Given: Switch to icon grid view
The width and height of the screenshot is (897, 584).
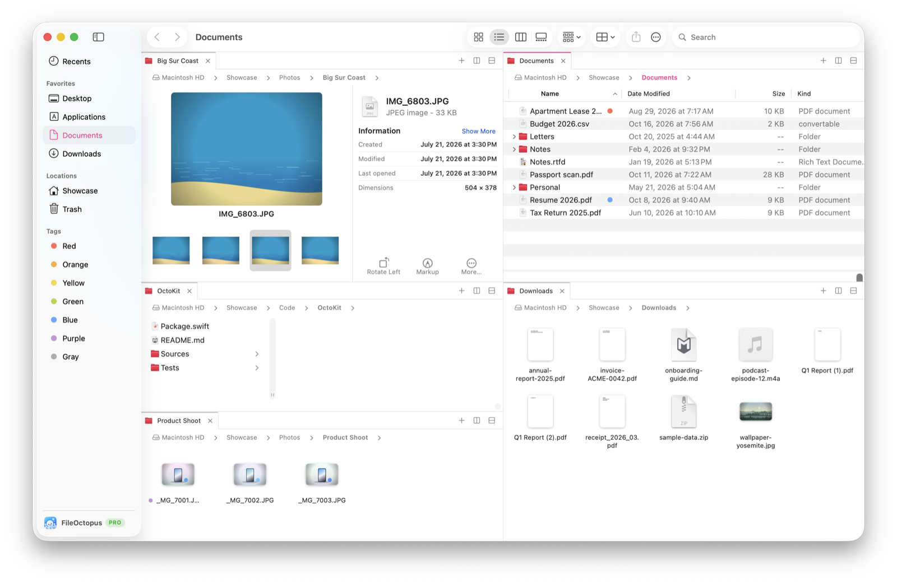Looking at the screenshot, I should click(478, 37).
